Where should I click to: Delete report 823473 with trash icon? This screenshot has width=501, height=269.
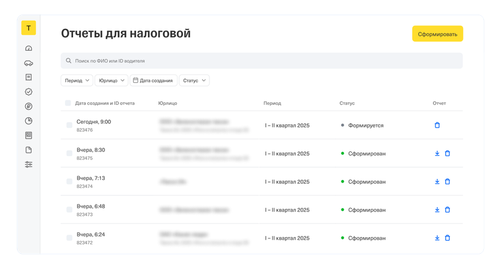[x=448, y=210]
